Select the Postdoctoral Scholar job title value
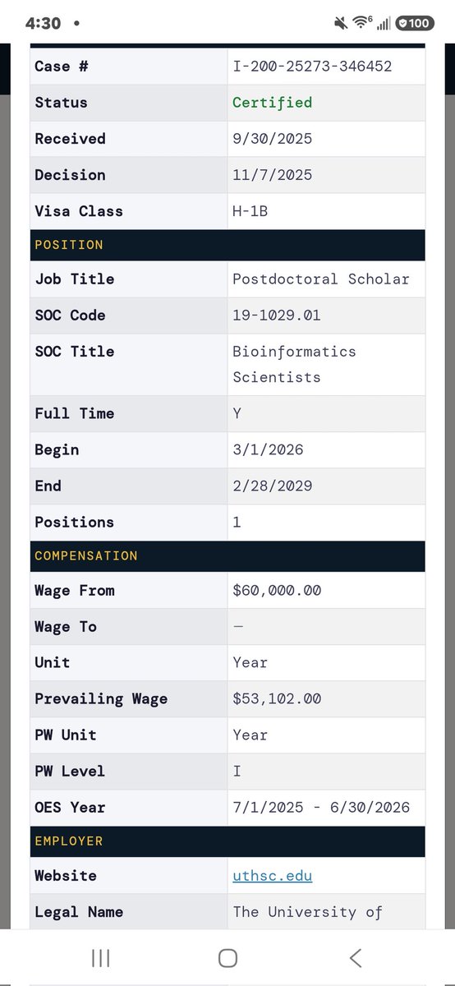455x986 pixels. [x=321, y=279]
